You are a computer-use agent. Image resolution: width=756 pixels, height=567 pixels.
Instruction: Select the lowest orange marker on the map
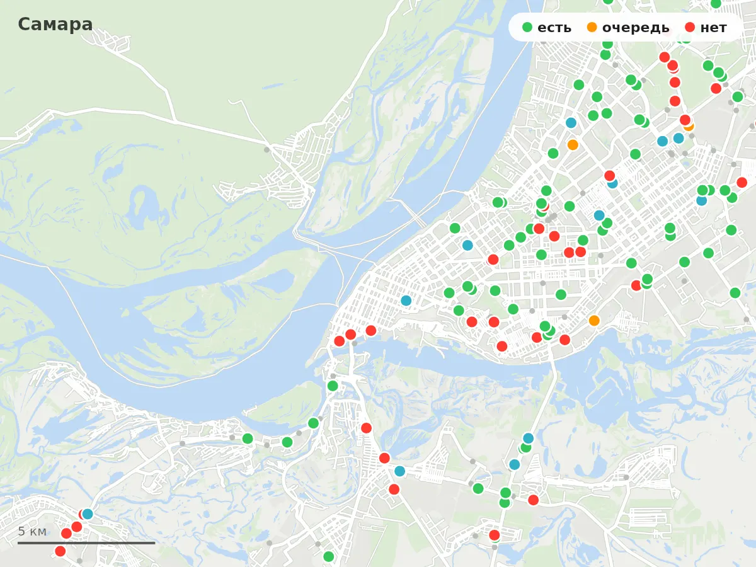594,321
